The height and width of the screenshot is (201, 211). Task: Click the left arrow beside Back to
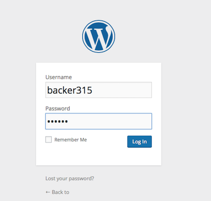coord(48,192)
